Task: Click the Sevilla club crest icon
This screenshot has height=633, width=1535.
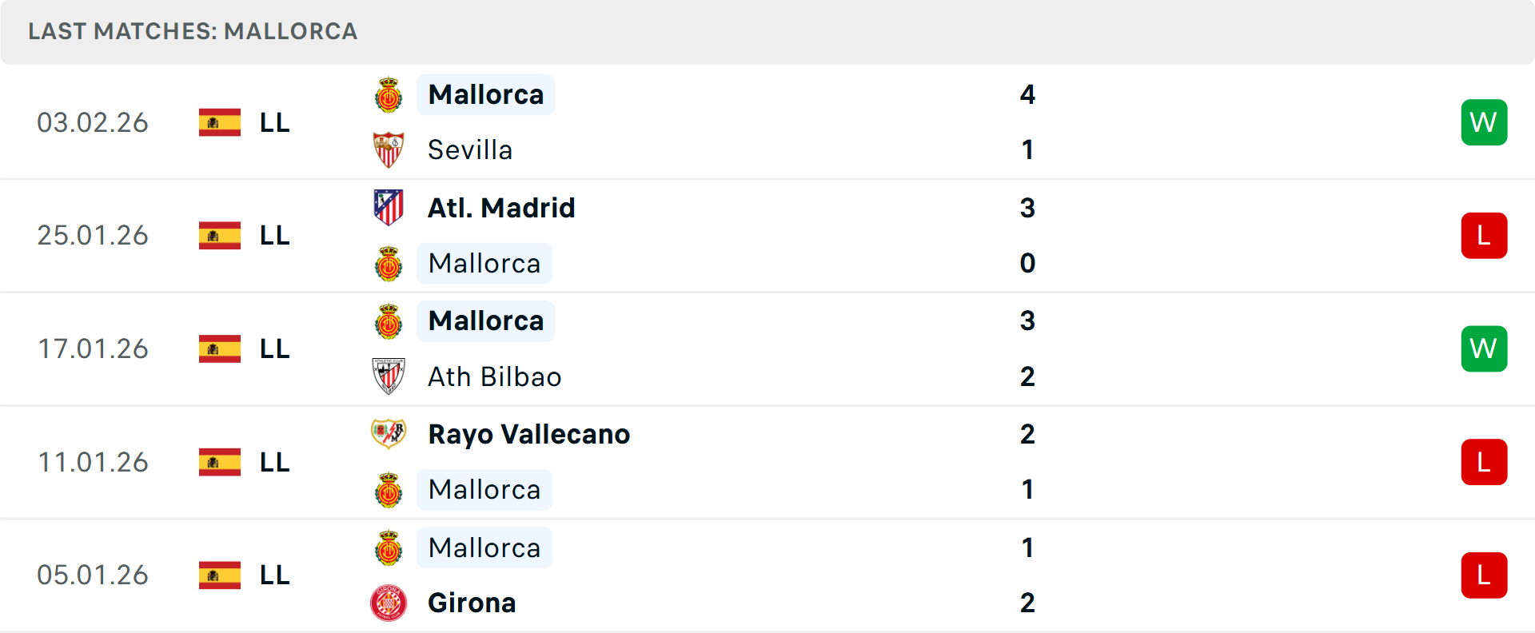Action: pyautogui.click(x=389, y=150)
